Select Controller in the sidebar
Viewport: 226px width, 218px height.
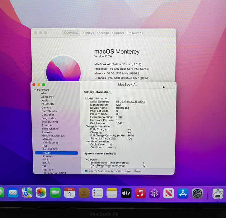pos(48,115)
